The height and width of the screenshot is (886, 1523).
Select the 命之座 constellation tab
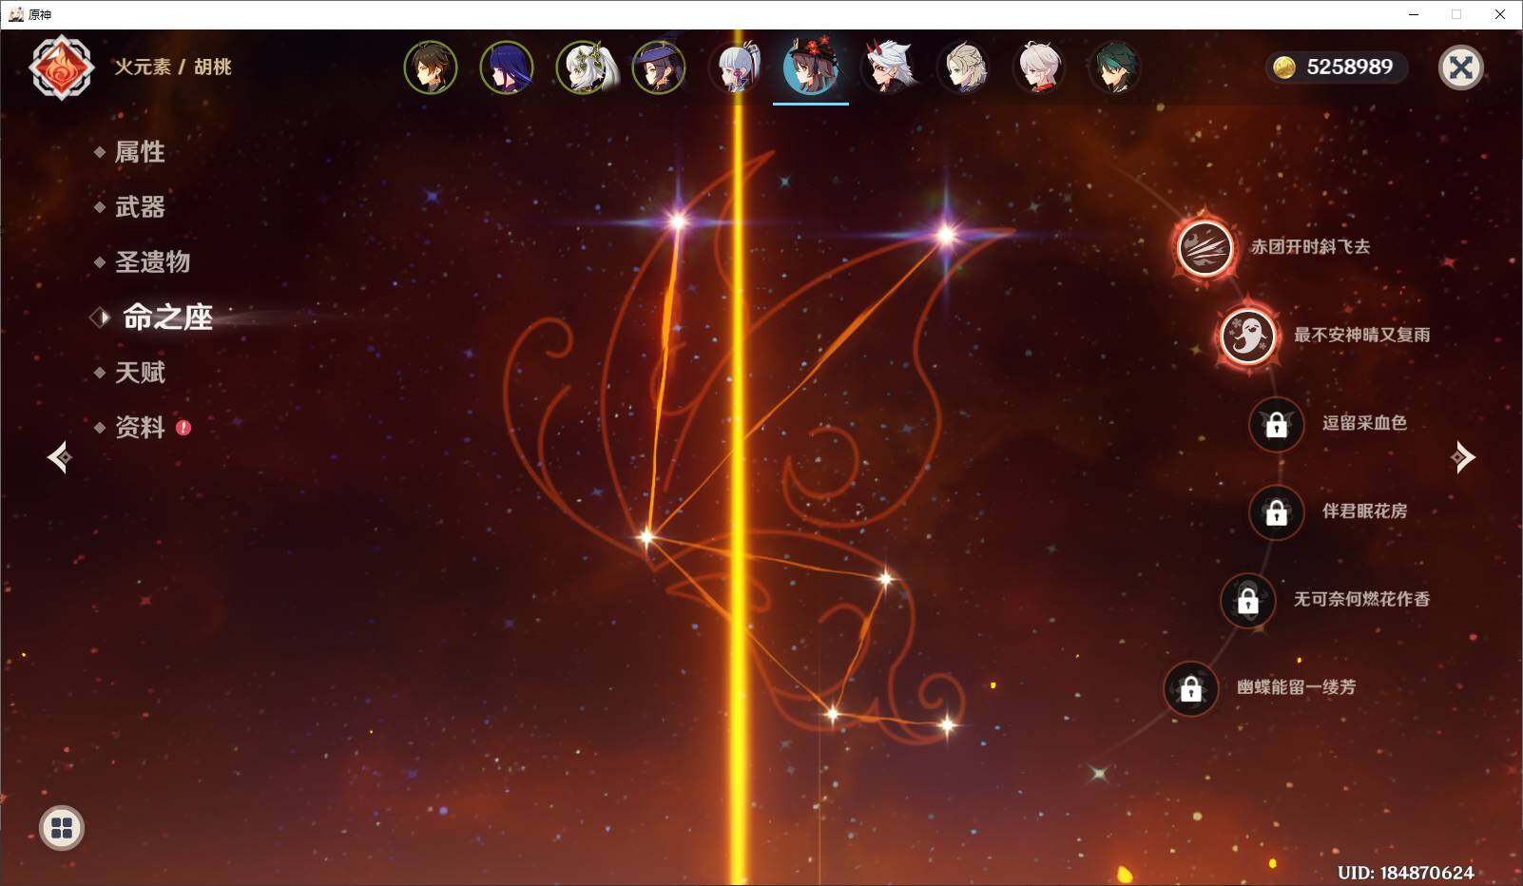tap(166, 318)
